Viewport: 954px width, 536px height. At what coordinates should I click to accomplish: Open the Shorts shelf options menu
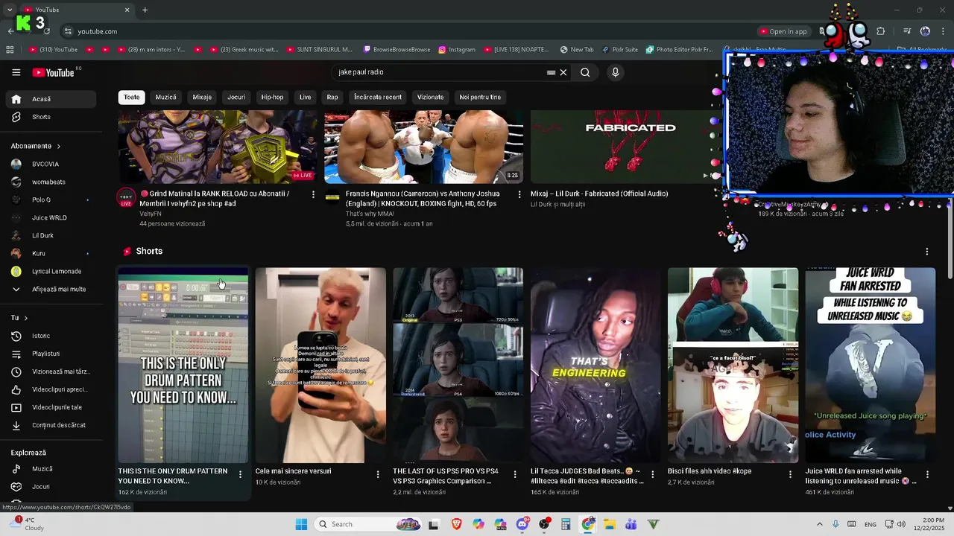point(926,252)
